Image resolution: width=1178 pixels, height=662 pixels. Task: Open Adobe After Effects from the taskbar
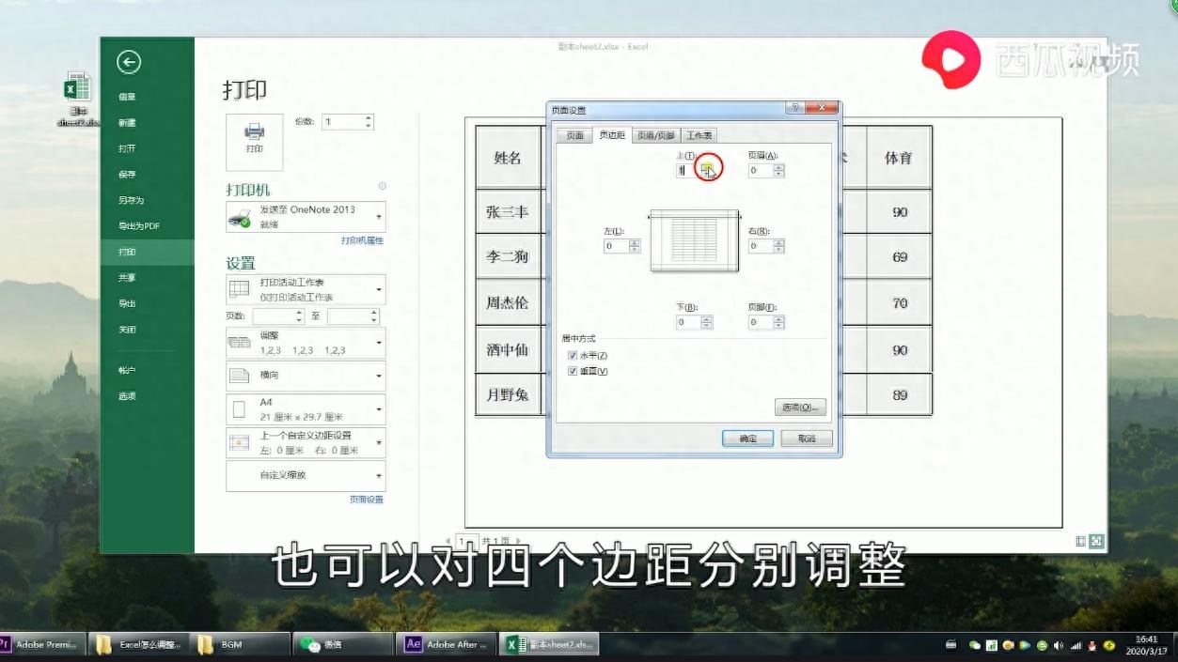pos(445,644)
